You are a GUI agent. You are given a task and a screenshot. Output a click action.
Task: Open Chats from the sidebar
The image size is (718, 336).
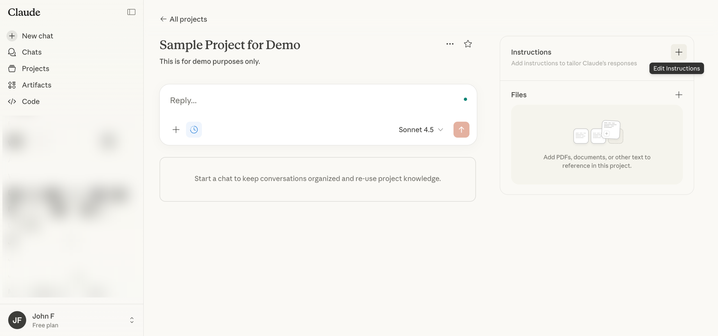click(x=31, y=52)
